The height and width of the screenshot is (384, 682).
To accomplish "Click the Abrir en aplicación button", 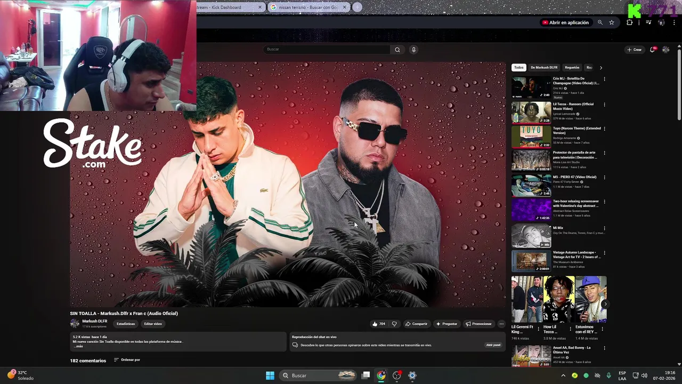I will click(565, 22).
